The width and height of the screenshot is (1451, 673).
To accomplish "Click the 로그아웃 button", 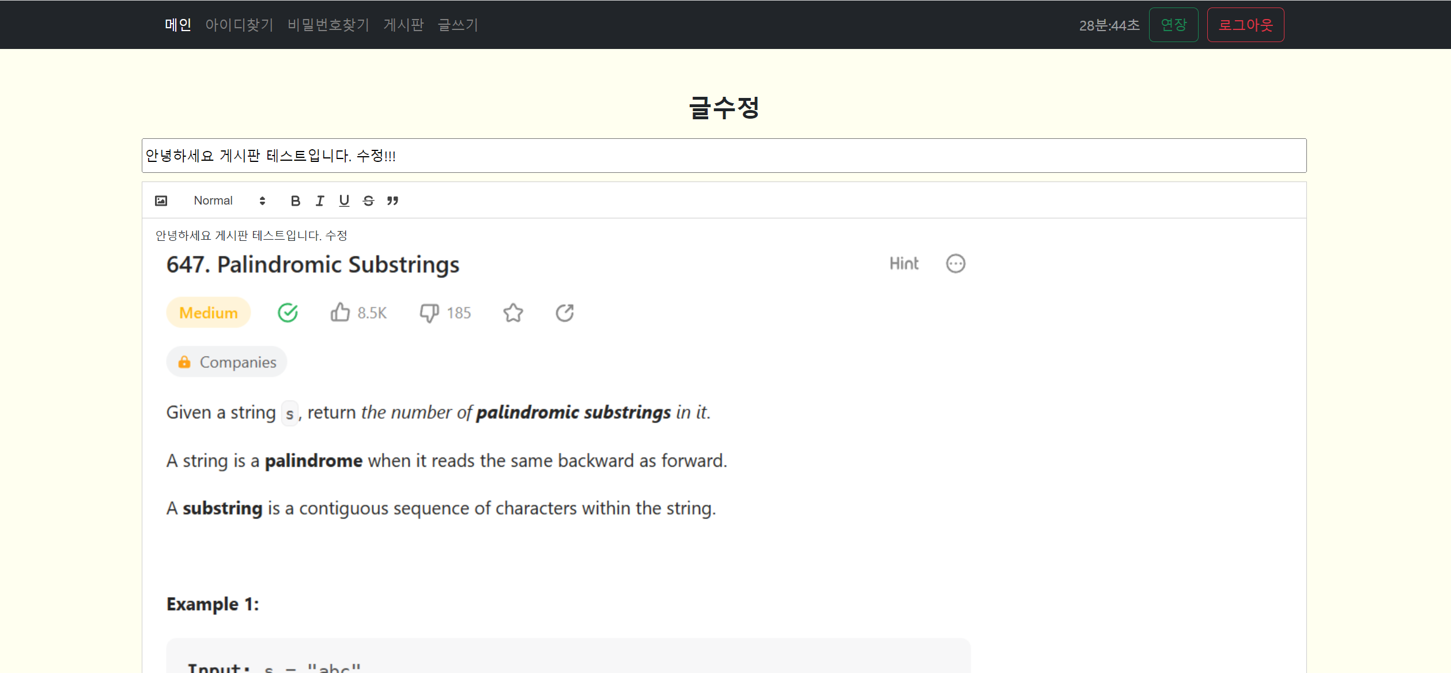I will click(1245, 25).
